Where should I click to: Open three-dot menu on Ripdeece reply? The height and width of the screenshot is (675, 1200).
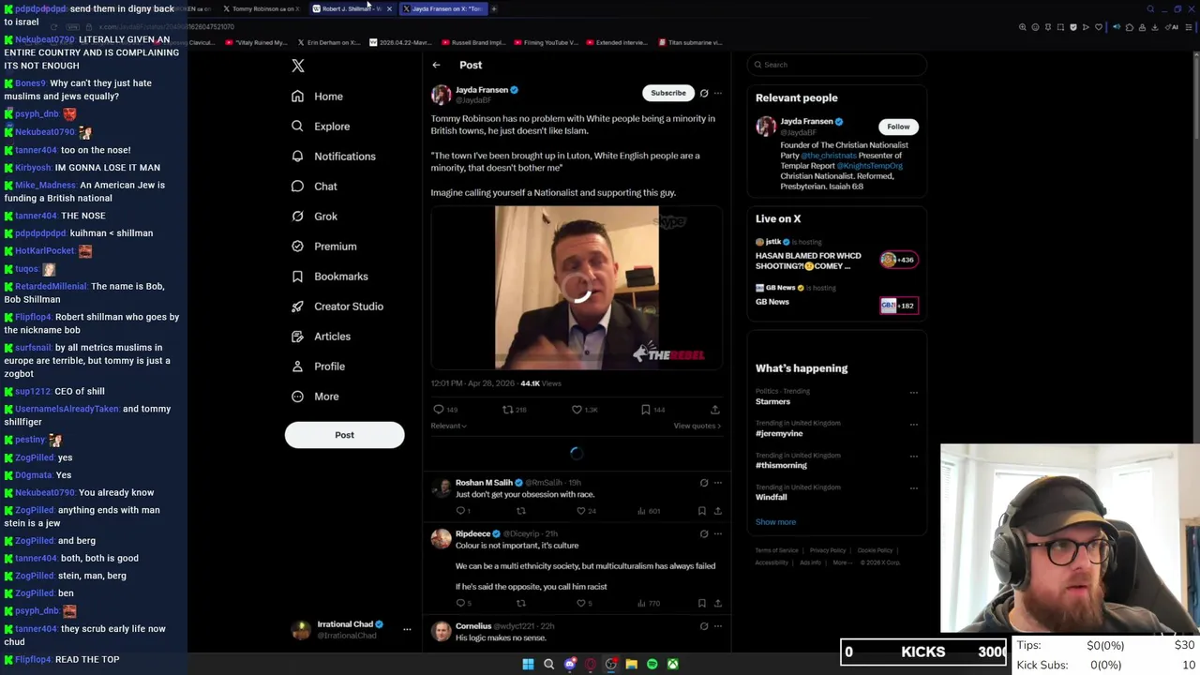click(717, 533)
